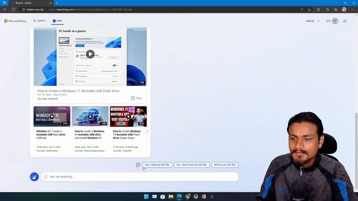
Task: Open 'How to create a Windows 11 bootable USB drive and install' link
Action: (x=89, y=135)
